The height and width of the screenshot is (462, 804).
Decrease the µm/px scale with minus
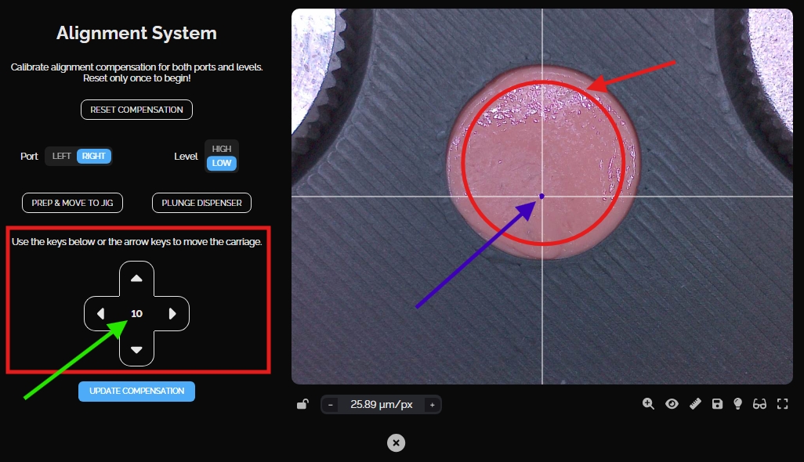(331, 405)
